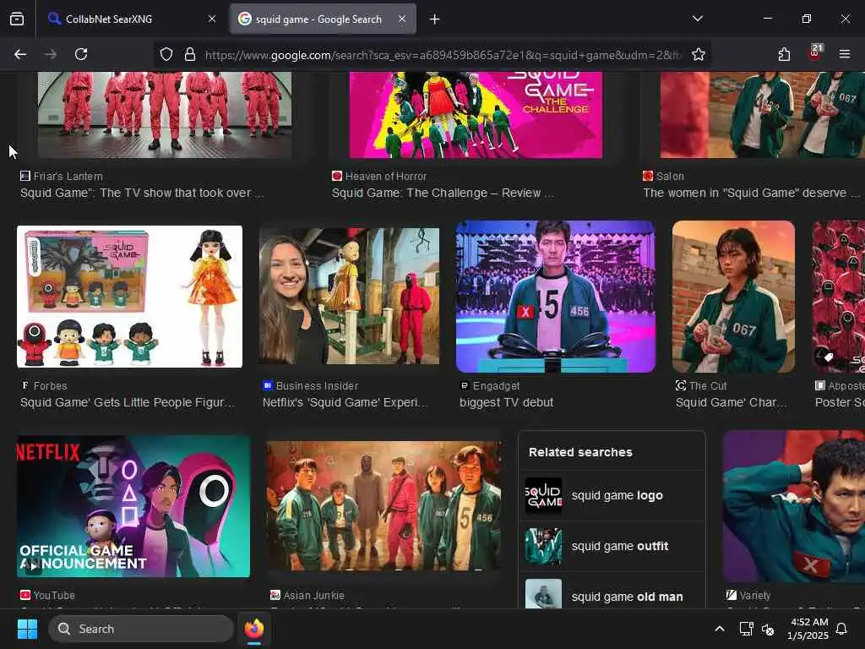Viewport: 865px width, 649px height.
Task: Open Engadget player 456 image
Action: point(556,297)
